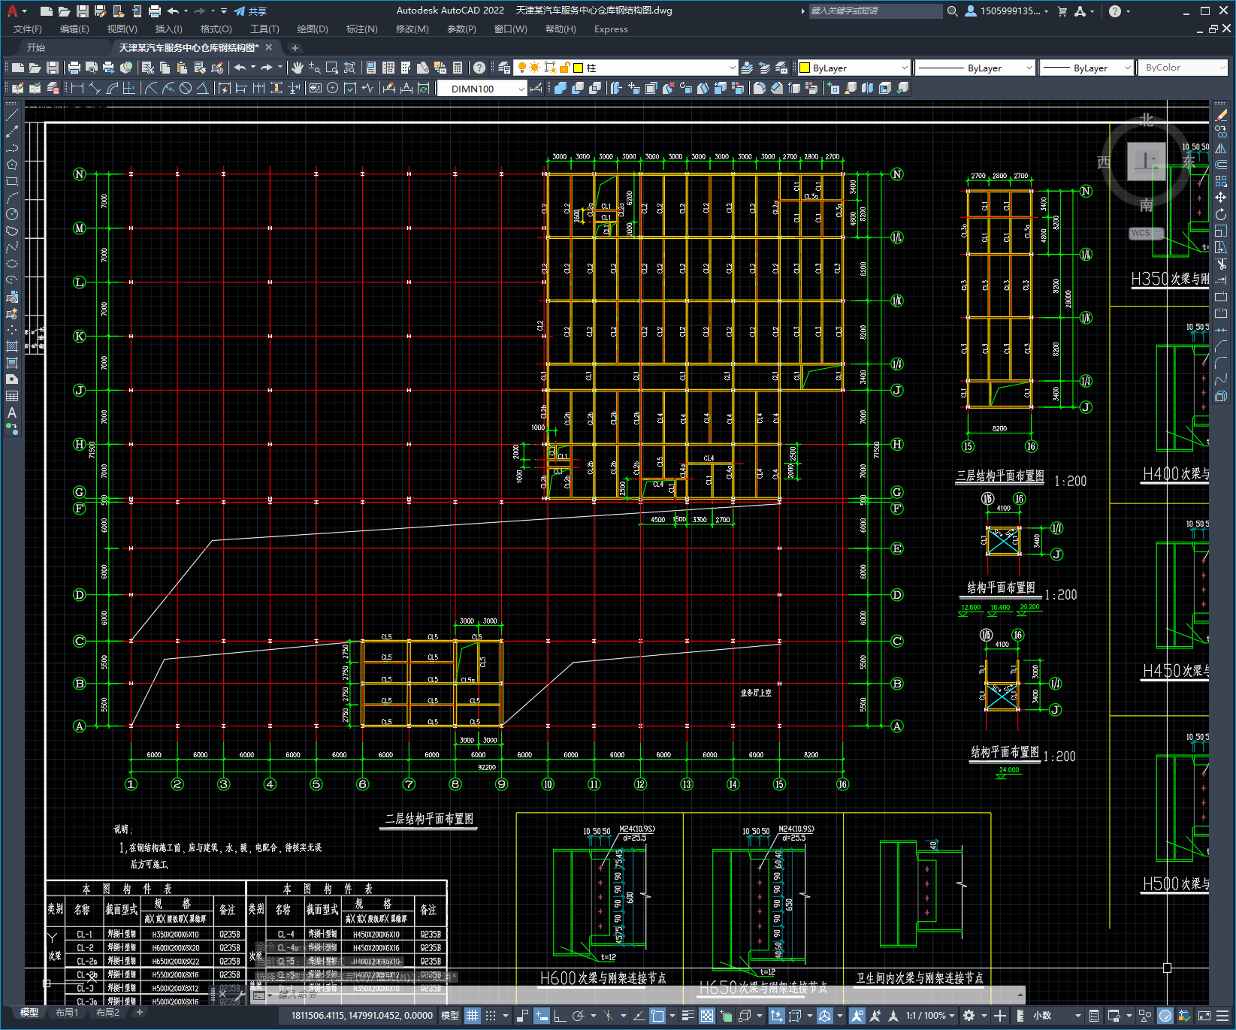Click the search magnifier icon in title bar
The image size is (1236, 1030).
coord(953,11)
